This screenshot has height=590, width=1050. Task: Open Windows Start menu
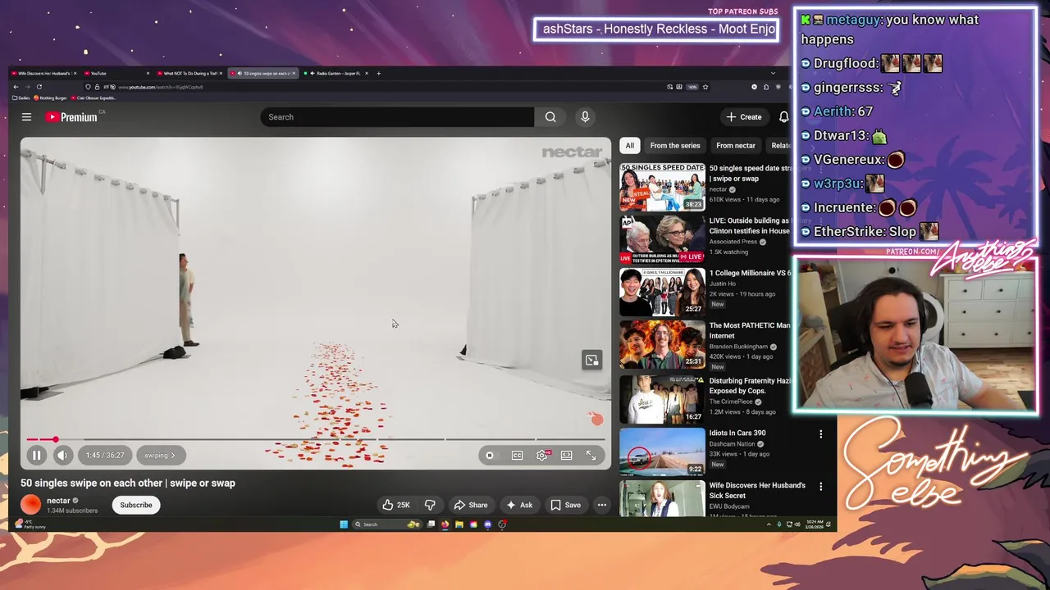point(344,524)
